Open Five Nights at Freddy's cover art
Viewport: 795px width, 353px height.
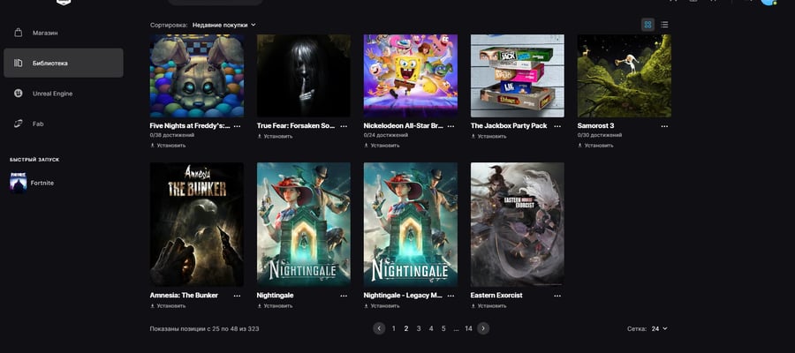click(x=197, y=76)
